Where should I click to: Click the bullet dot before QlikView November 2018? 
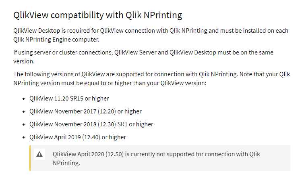pyautogui.click(x=23, y=124)
